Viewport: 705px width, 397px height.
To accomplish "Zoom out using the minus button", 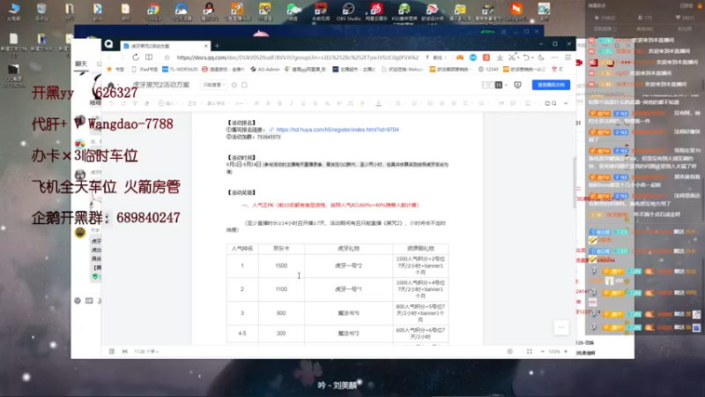I will [x=542, y=351].
